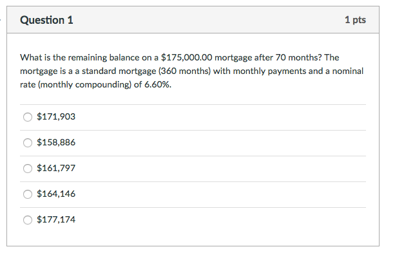Screen dimensions: 395x258
Task: Click the $171,903 answer label text
Action: [x=56, y=116]
